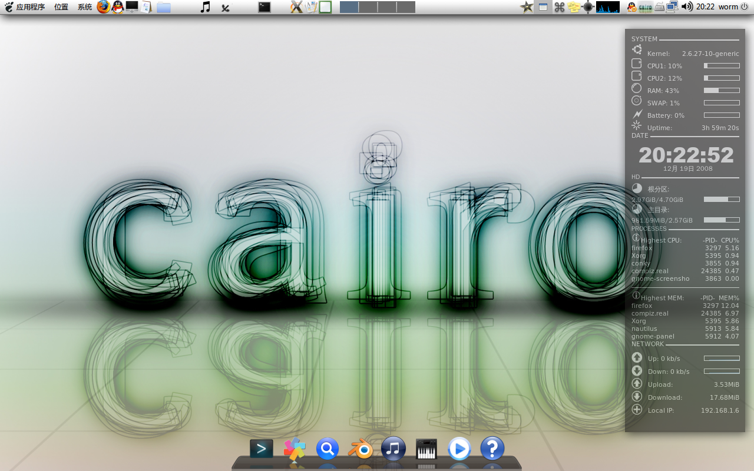Open the piano keyboard dock app
Screen dimensions: 754x471
[x=426, y=449]
